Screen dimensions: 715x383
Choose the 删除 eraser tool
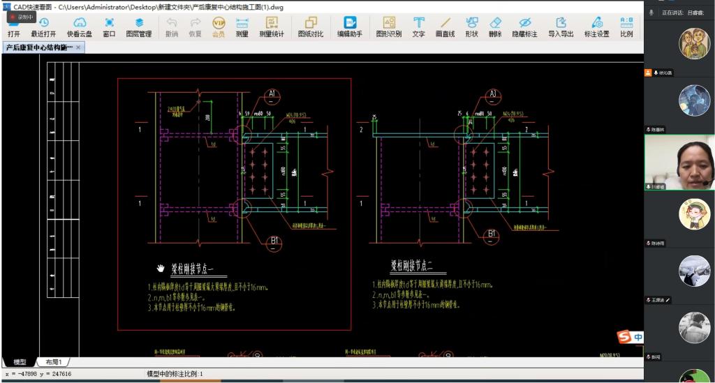click(495, 27)
